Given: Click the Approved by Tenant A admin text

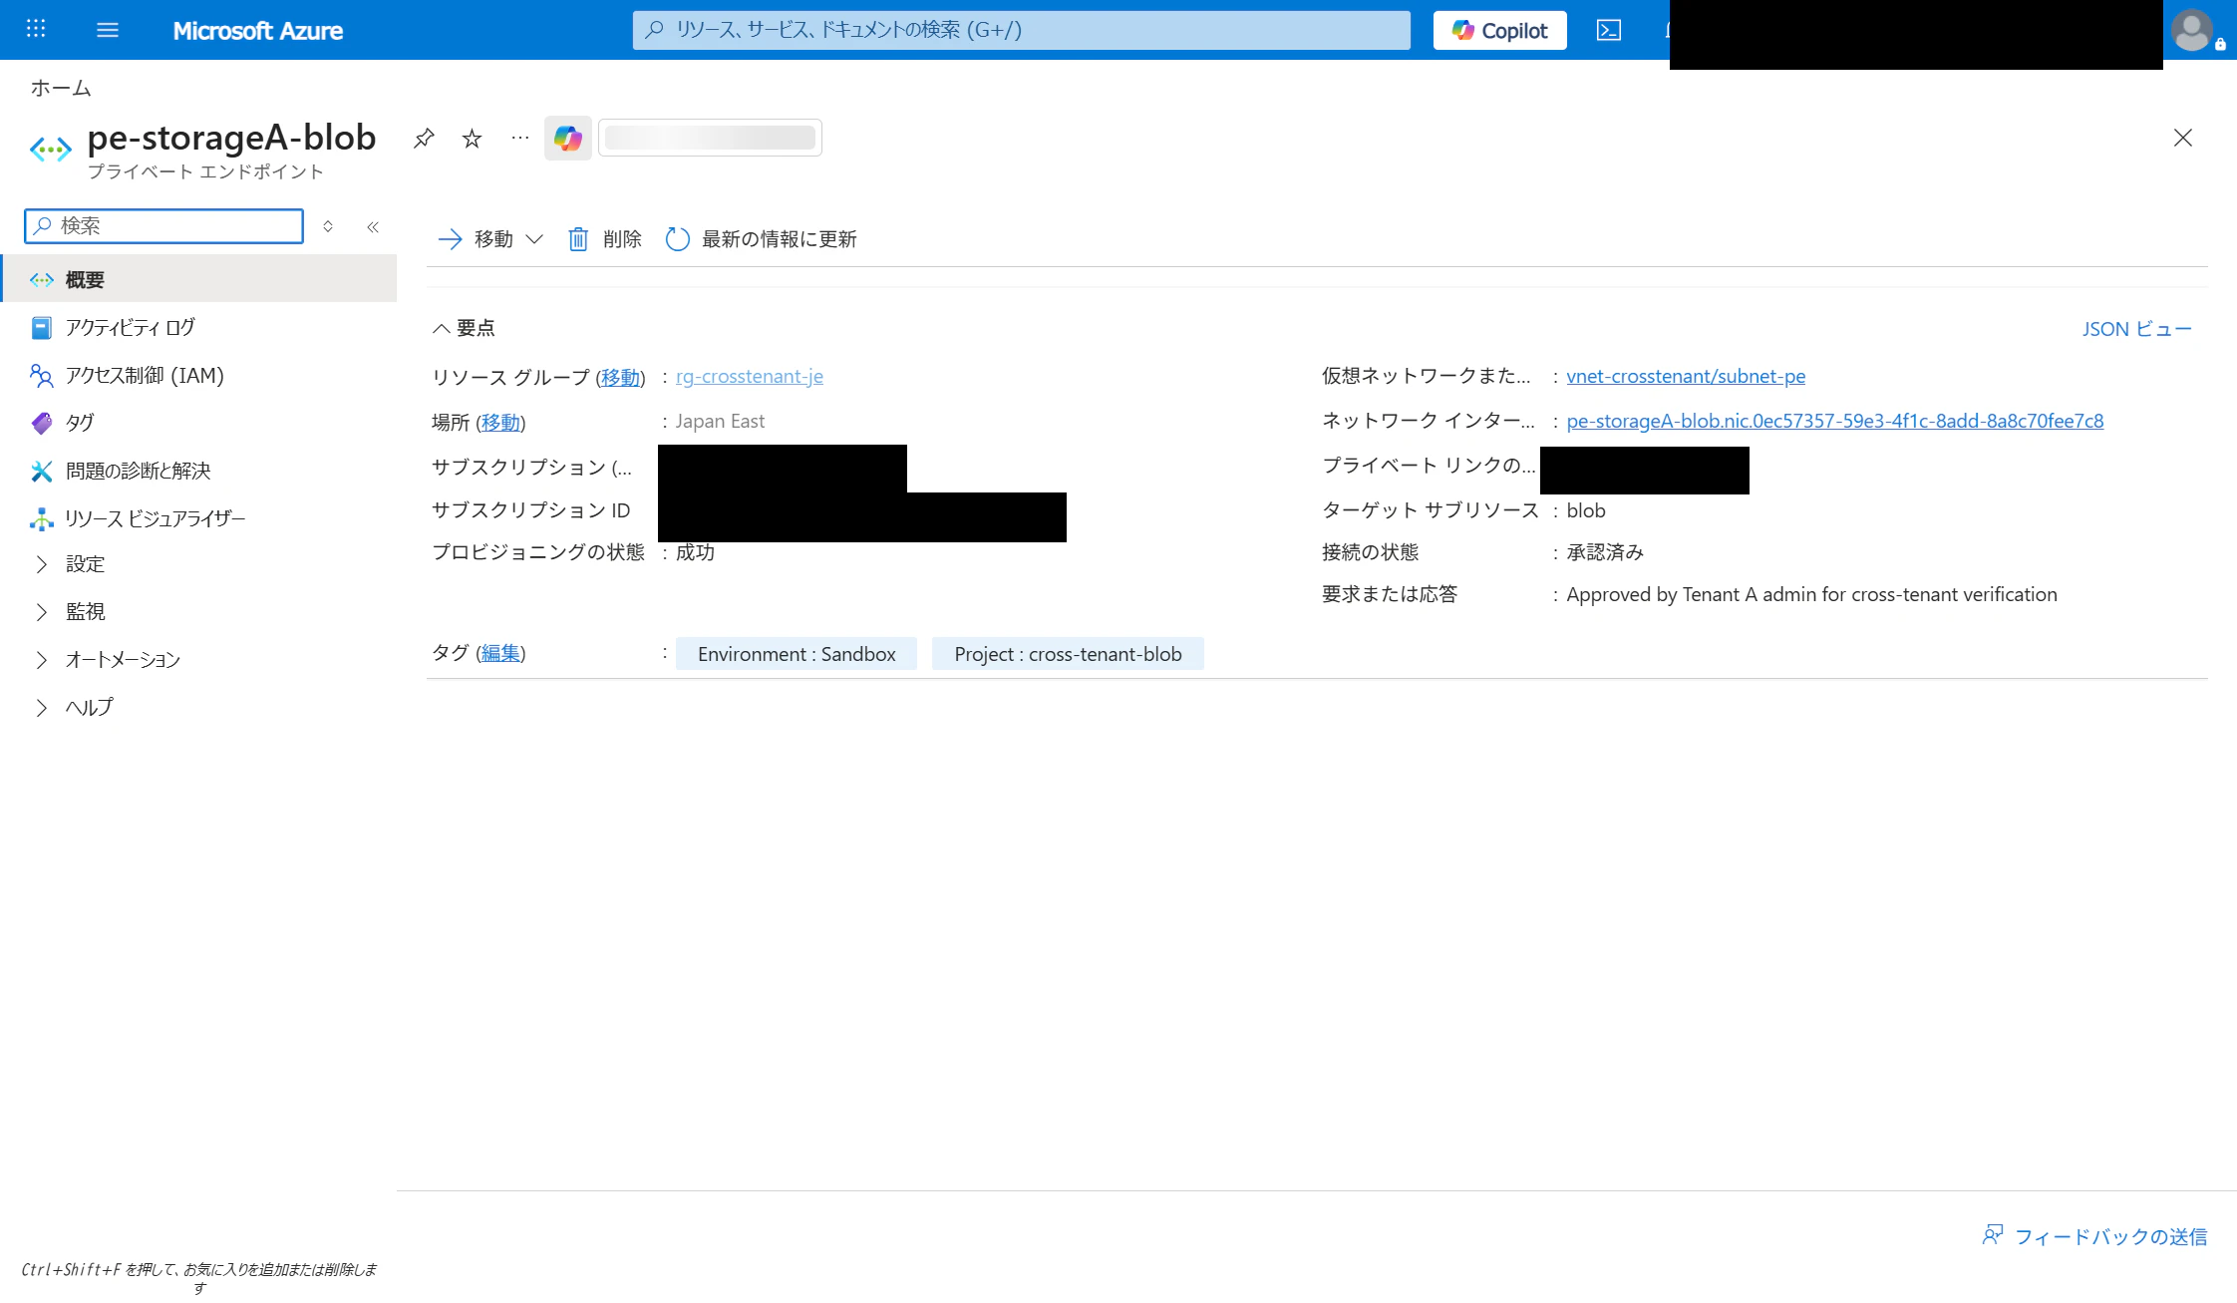Looking at the screenshot, I should click(x=1811, y=595).
